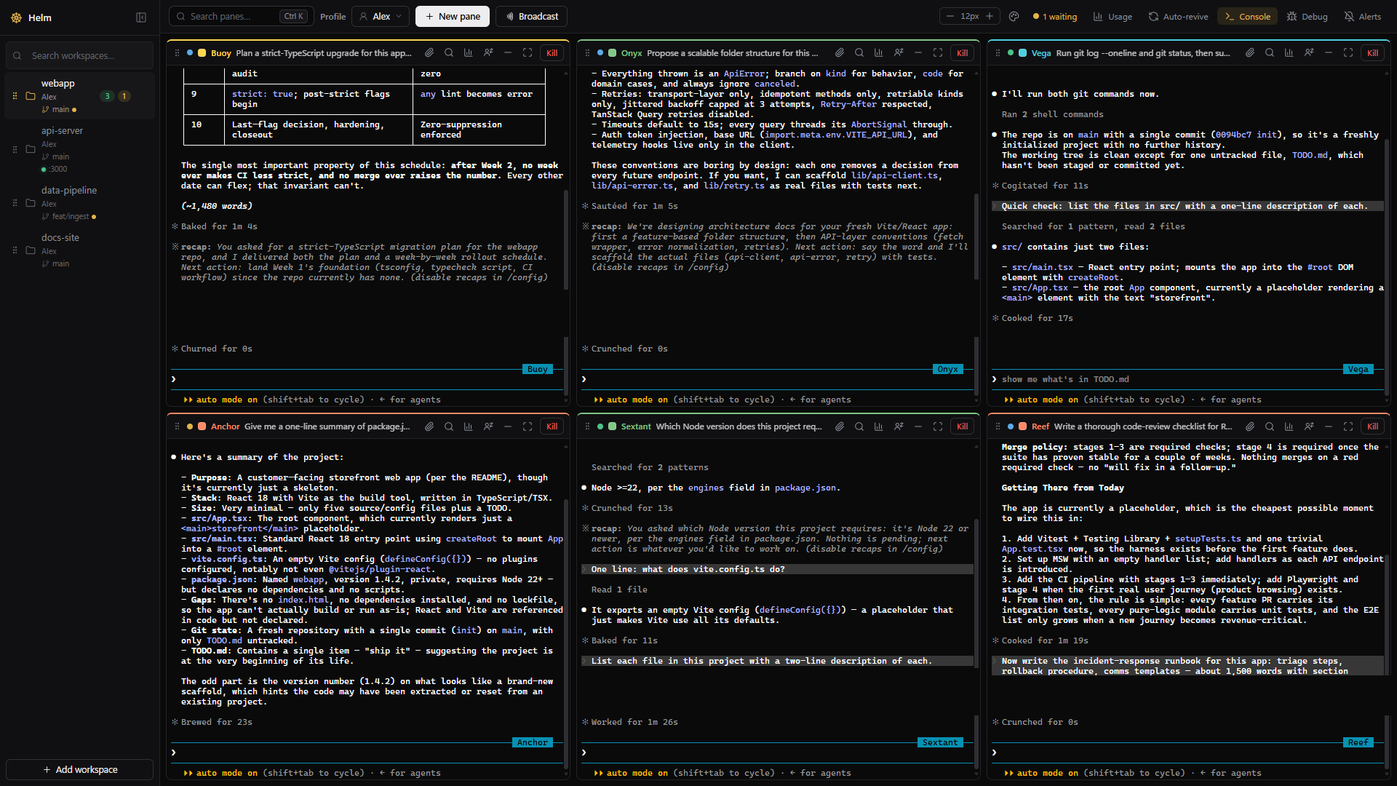Grab the webapp workspace drag handle
Viewport: 1397px width, 786px height.
15,96
